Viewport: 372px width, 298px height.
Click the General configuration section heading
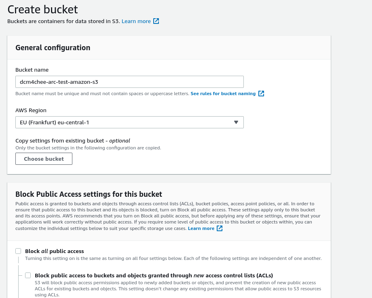[x=53, y=48]
